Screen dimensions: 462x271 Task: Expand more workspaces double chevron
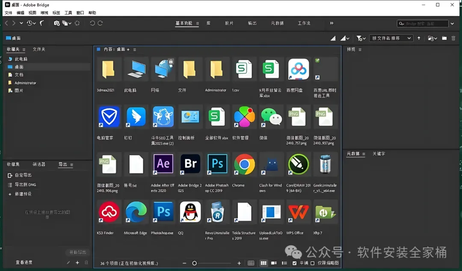pos(332,23)
